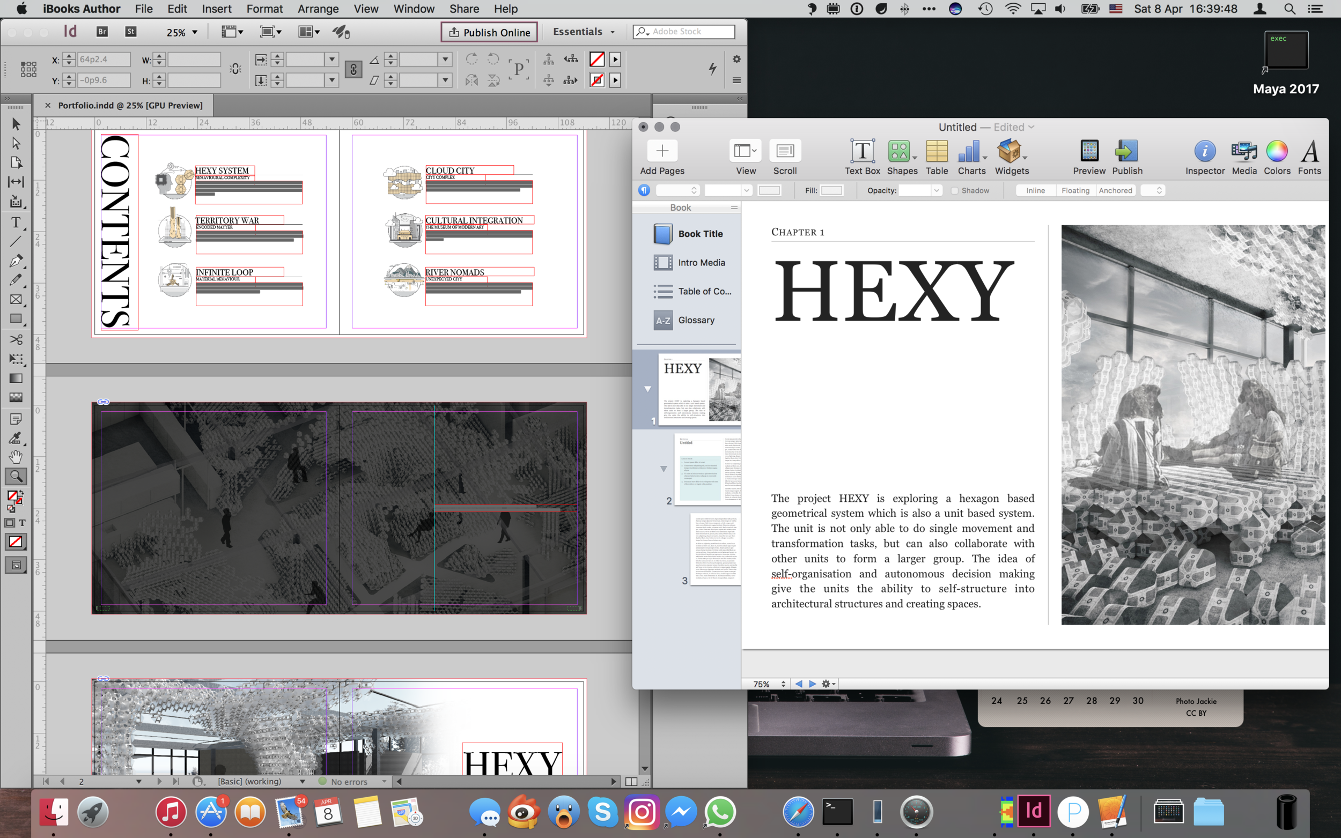Screen dimensions: 1341x838
Task: Select the Hand tool in InDesign
Action: [x=16, y=457]
